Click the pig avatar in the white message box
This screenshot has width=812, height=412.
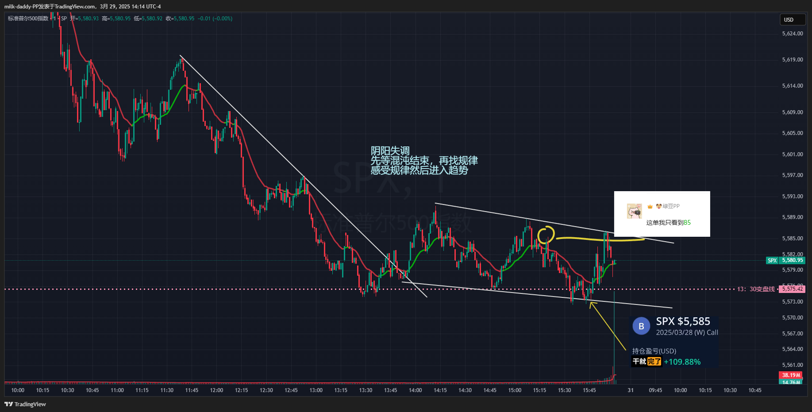[x=634, y=211]
